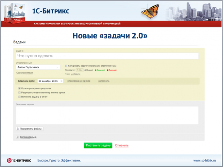
Task: Select priority "Средний"
Action: 100,70
